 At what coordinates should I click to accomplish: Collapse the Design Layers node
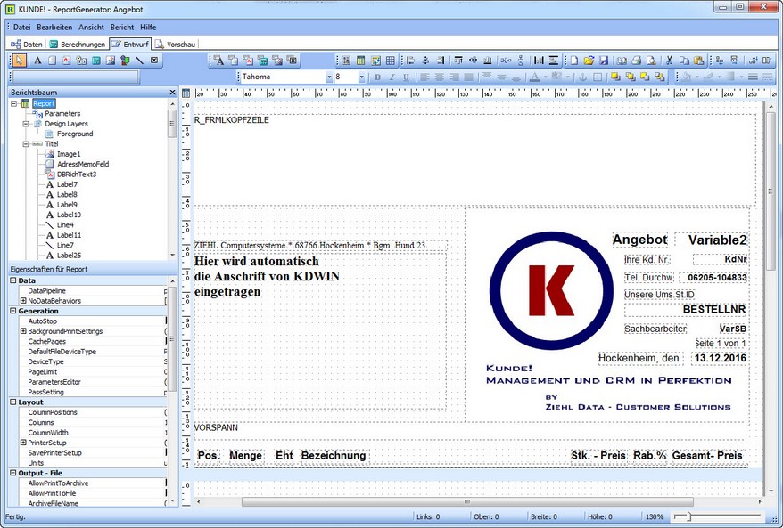(26, 124)
